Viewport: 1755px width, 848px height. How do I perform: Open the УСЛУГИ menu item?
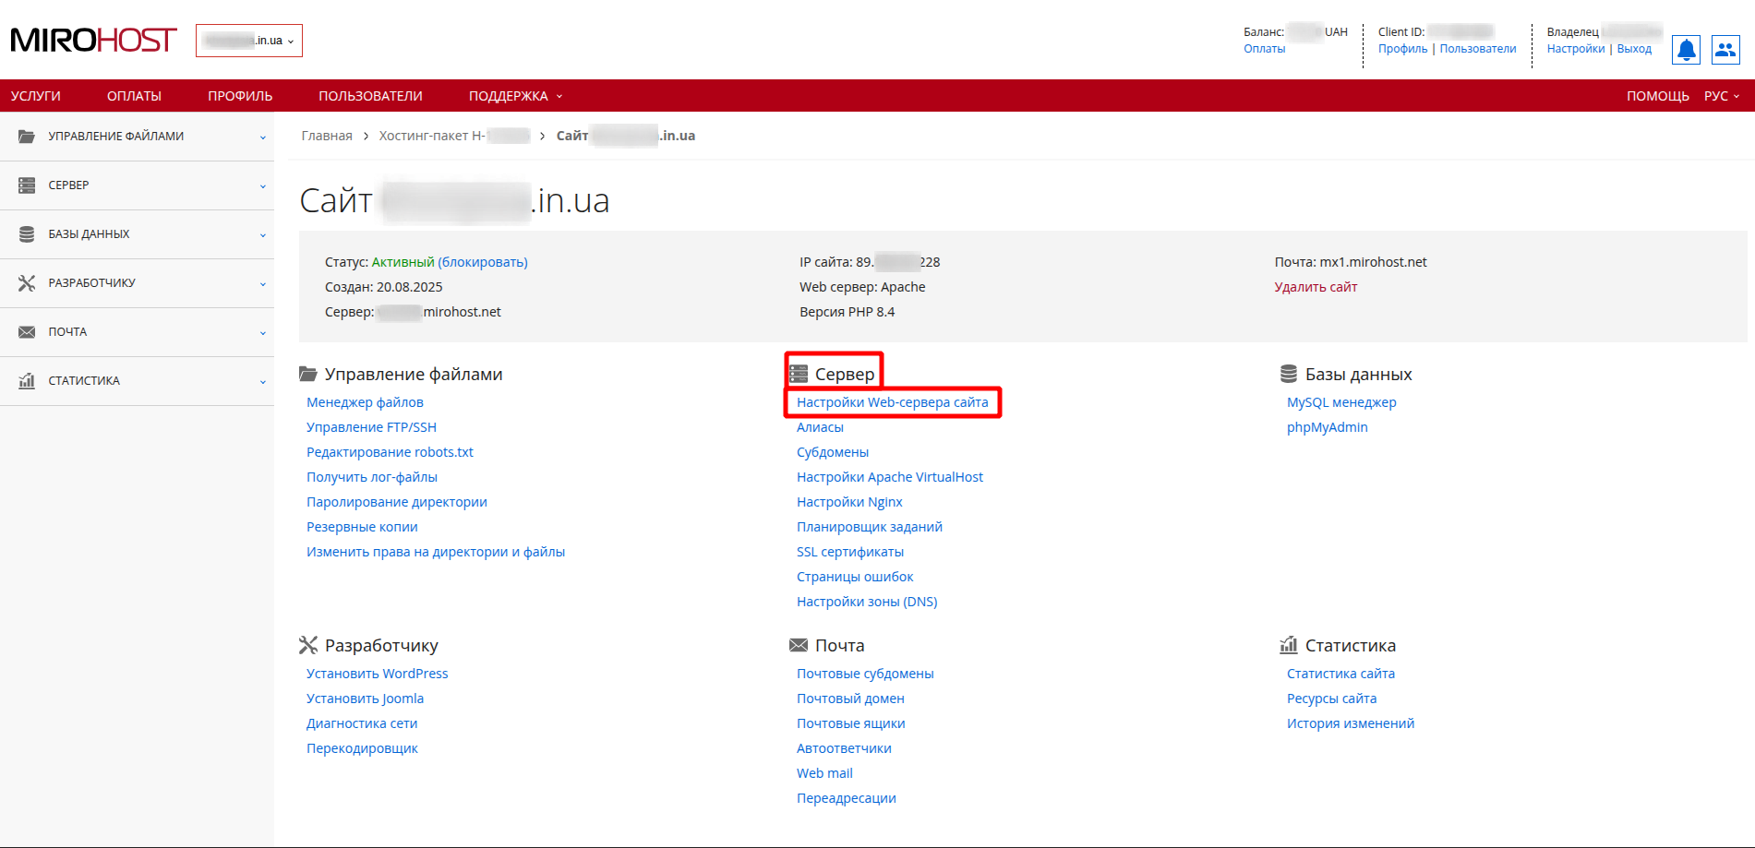(36, 96)
